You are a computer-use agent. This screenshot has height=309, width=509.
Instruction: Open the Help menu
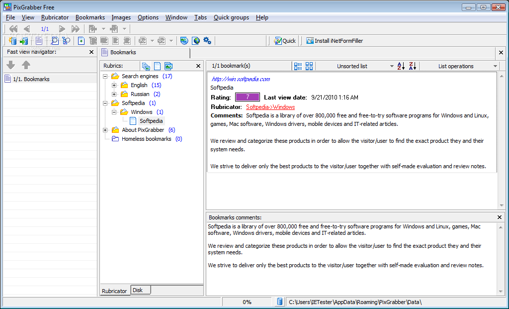click(x=262, y=17)
